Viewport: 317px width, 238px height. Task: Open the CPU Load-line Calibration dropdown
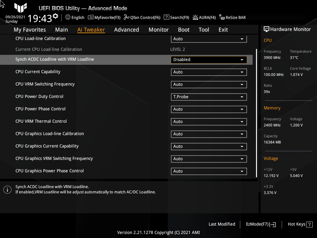pyautogui.click(x=209, y=39)
